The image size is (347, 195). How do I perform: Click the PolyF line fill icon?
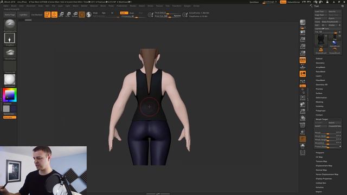303,125
